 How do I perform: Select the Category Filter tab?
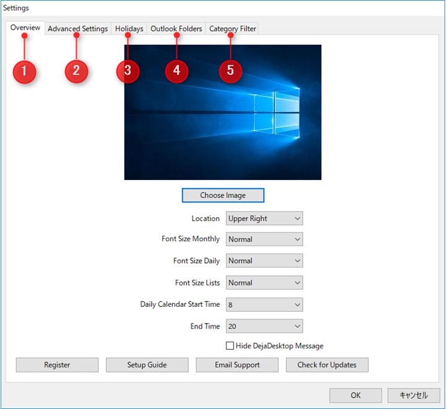(232, 28)
